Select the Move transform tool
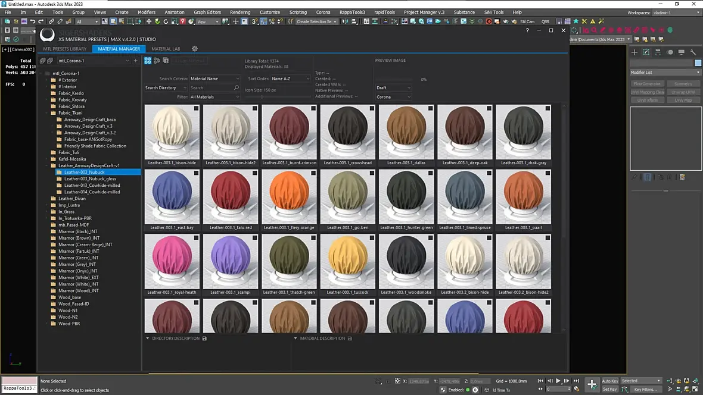The width and height of the screenshot is (703, 395). (149, 21)
